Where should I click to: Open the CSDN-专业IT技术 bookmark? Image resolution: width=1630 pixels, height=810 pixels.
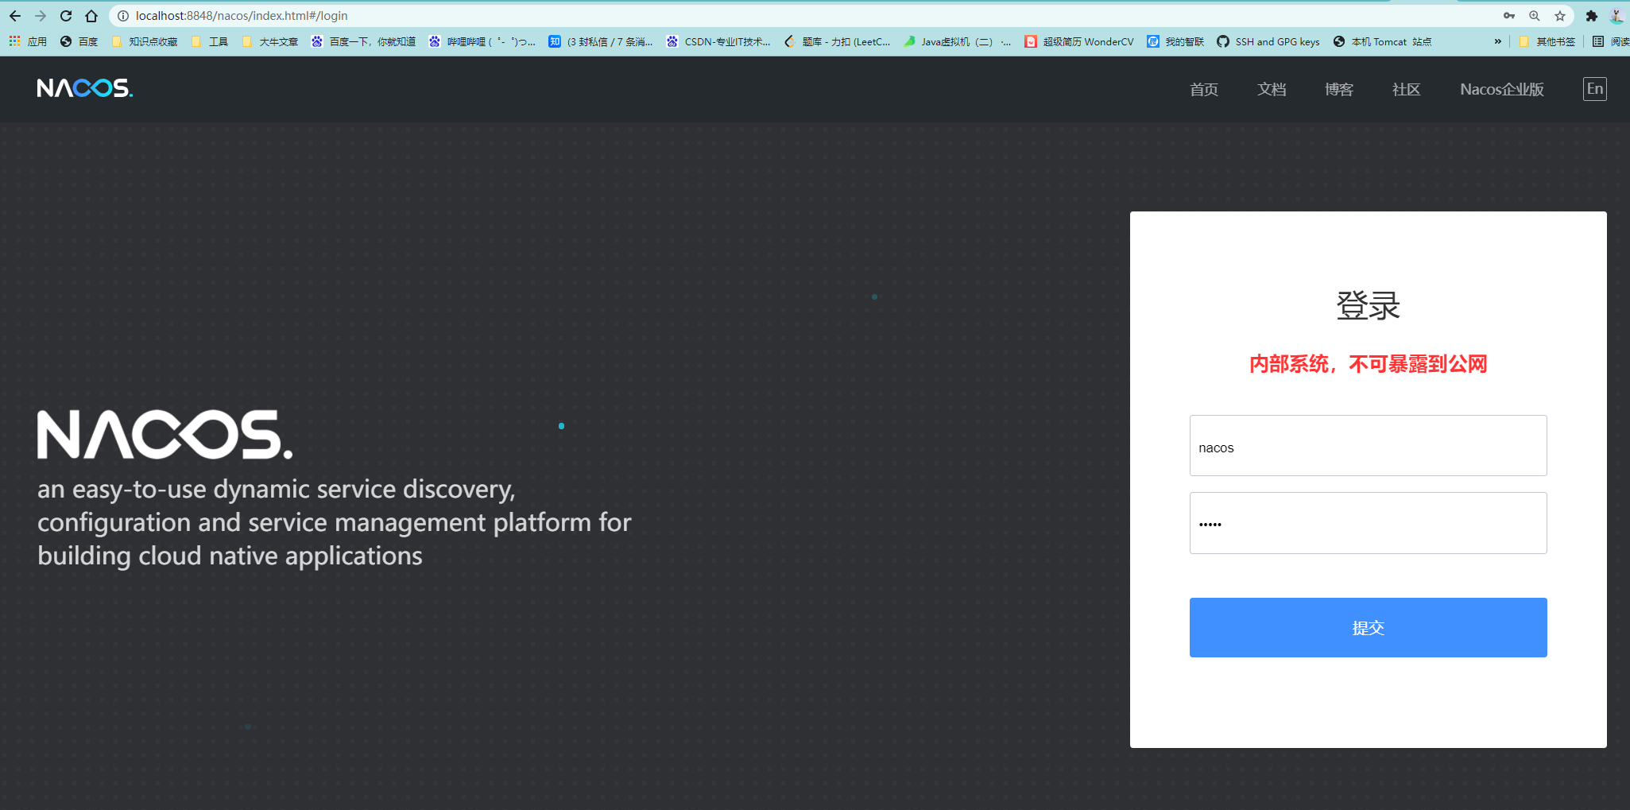(718, 41)
